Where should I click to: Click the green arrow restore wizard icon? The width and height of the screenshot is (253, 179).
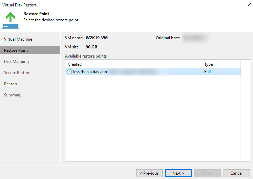[10, 19]
